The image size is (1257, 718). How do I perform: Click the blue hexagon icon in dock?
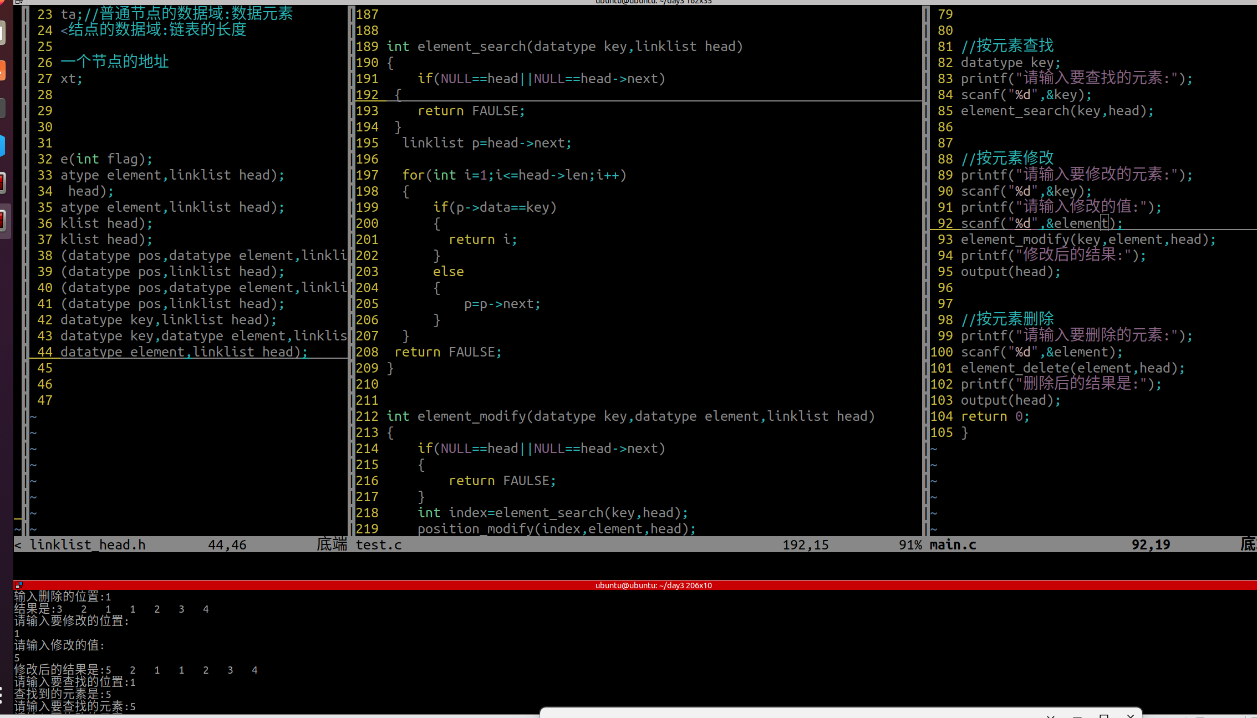click(2, 145)
